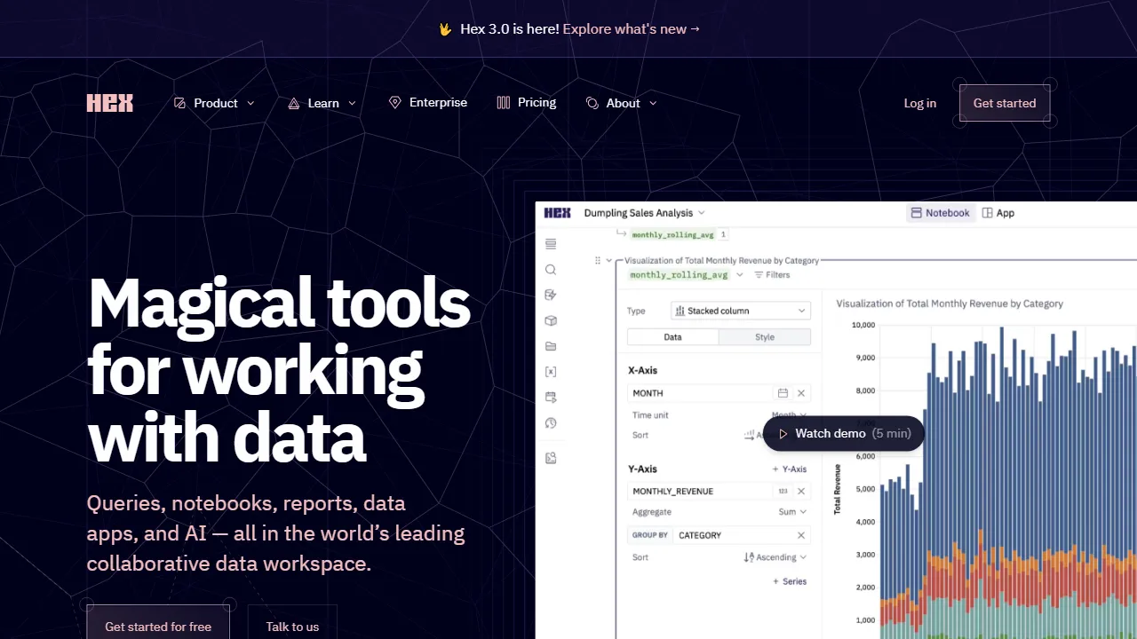This screenshot has width=1137, height=639.
Task: Open the search icon in notebook sidebar
Action: [x=551, y=270]
